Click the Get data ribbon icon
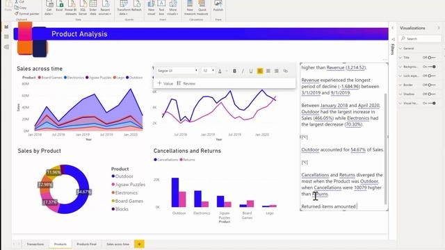Viewport: 445px width, 250px height. [49, 8]
